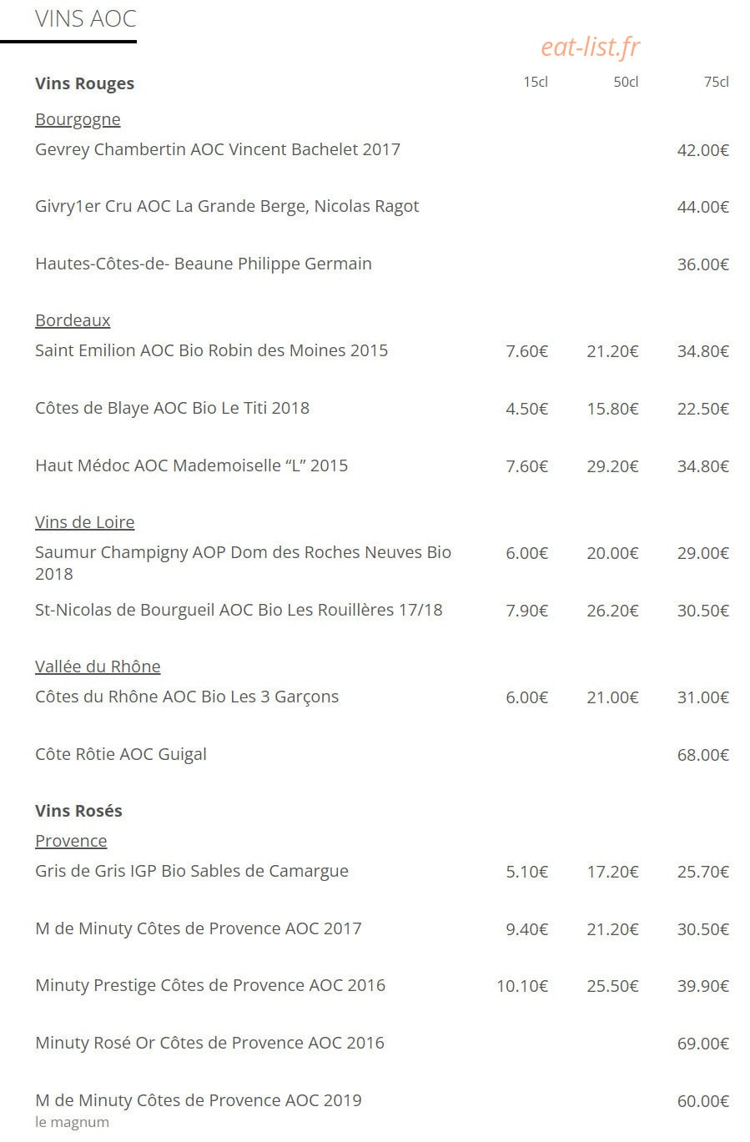Open the eat-list.fr watermark link
Screen dimensions: 750x1142
point(591,47)
